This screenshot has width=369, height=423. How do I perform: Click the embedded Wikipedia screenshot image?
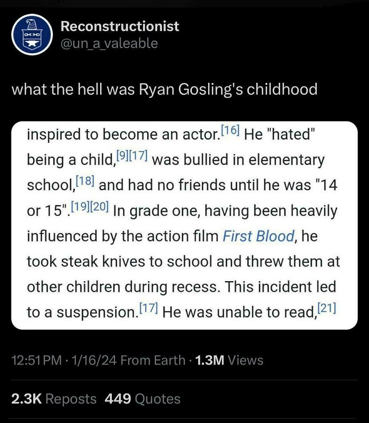(184, 227)
